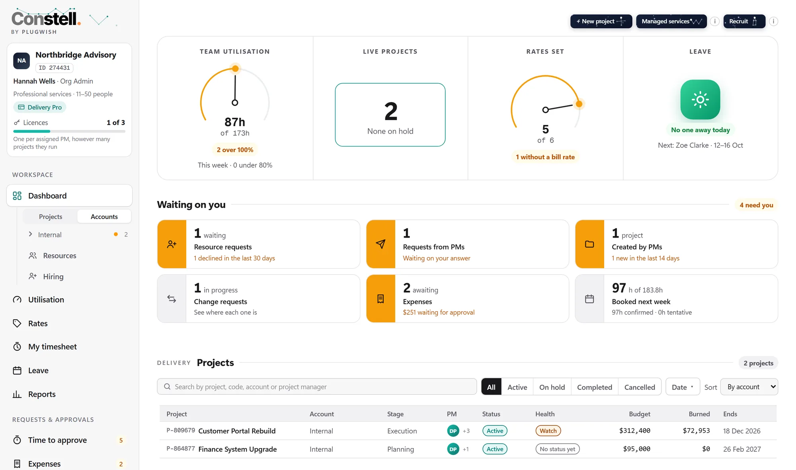Click the Budget column header
Viewport: 796px width, 470px height.
pos(640,414)
